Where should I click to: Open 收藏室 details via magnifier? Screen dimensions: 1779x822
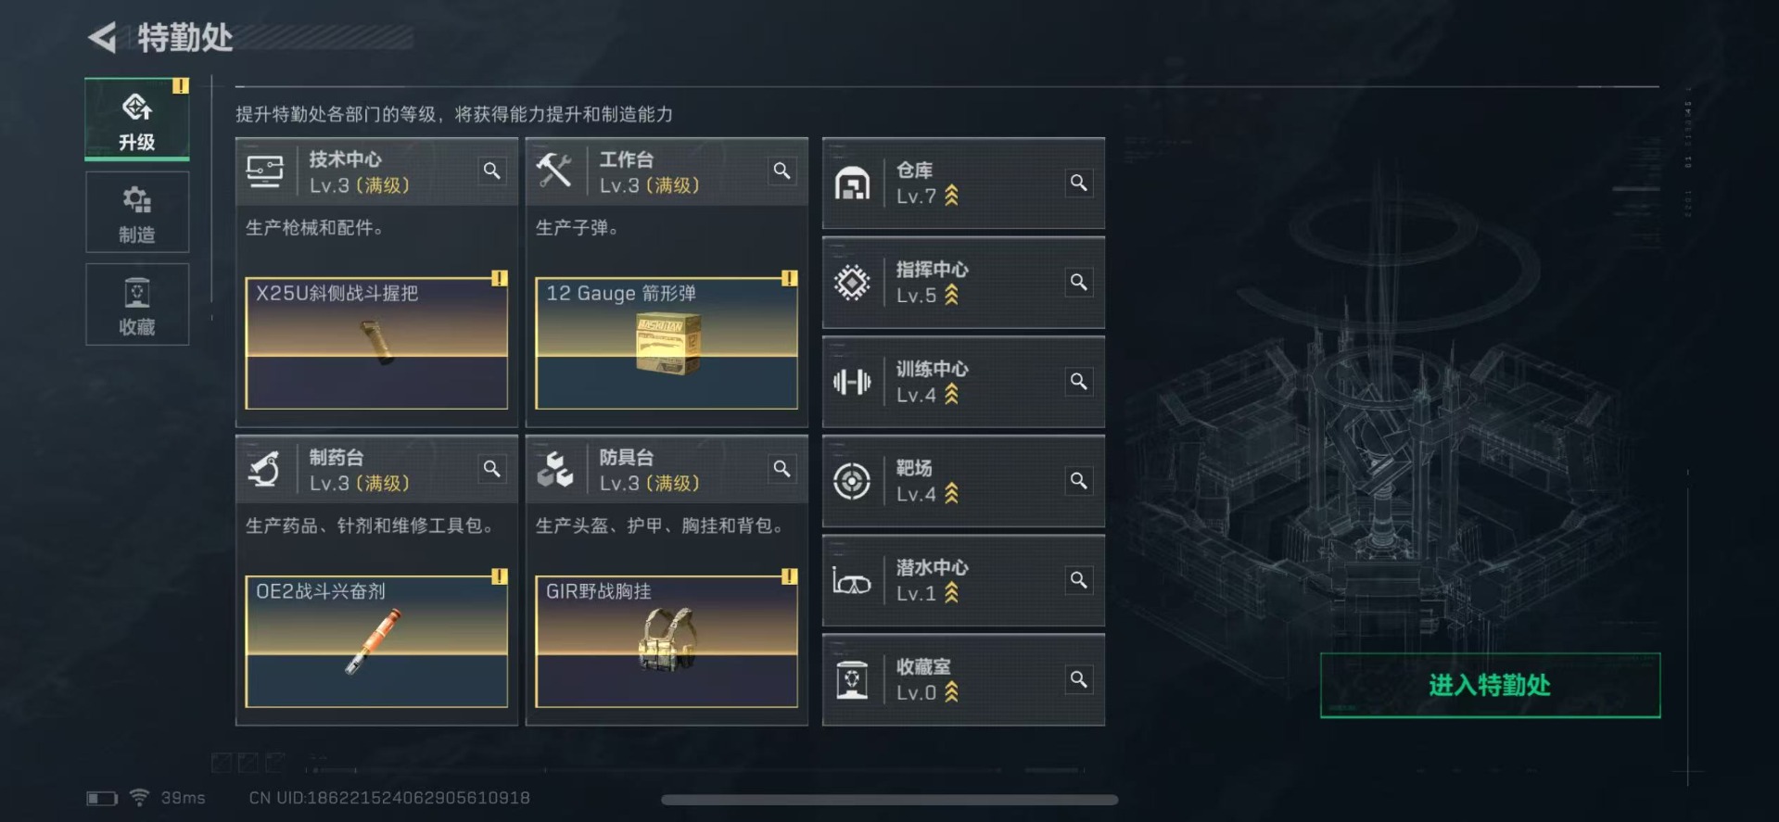[x=1079, y=679]
